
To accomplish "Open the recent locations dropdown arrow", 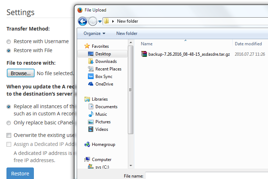I will point(100,22).
